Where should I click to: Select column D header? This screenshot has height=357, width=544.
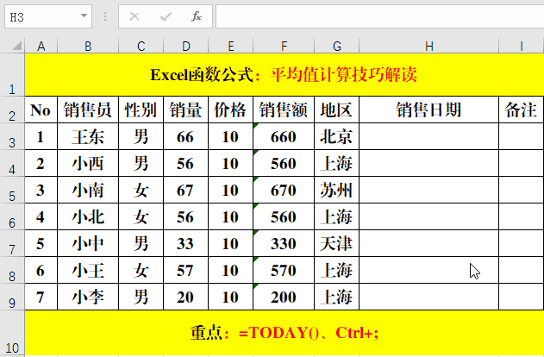[x=186, y=47]
